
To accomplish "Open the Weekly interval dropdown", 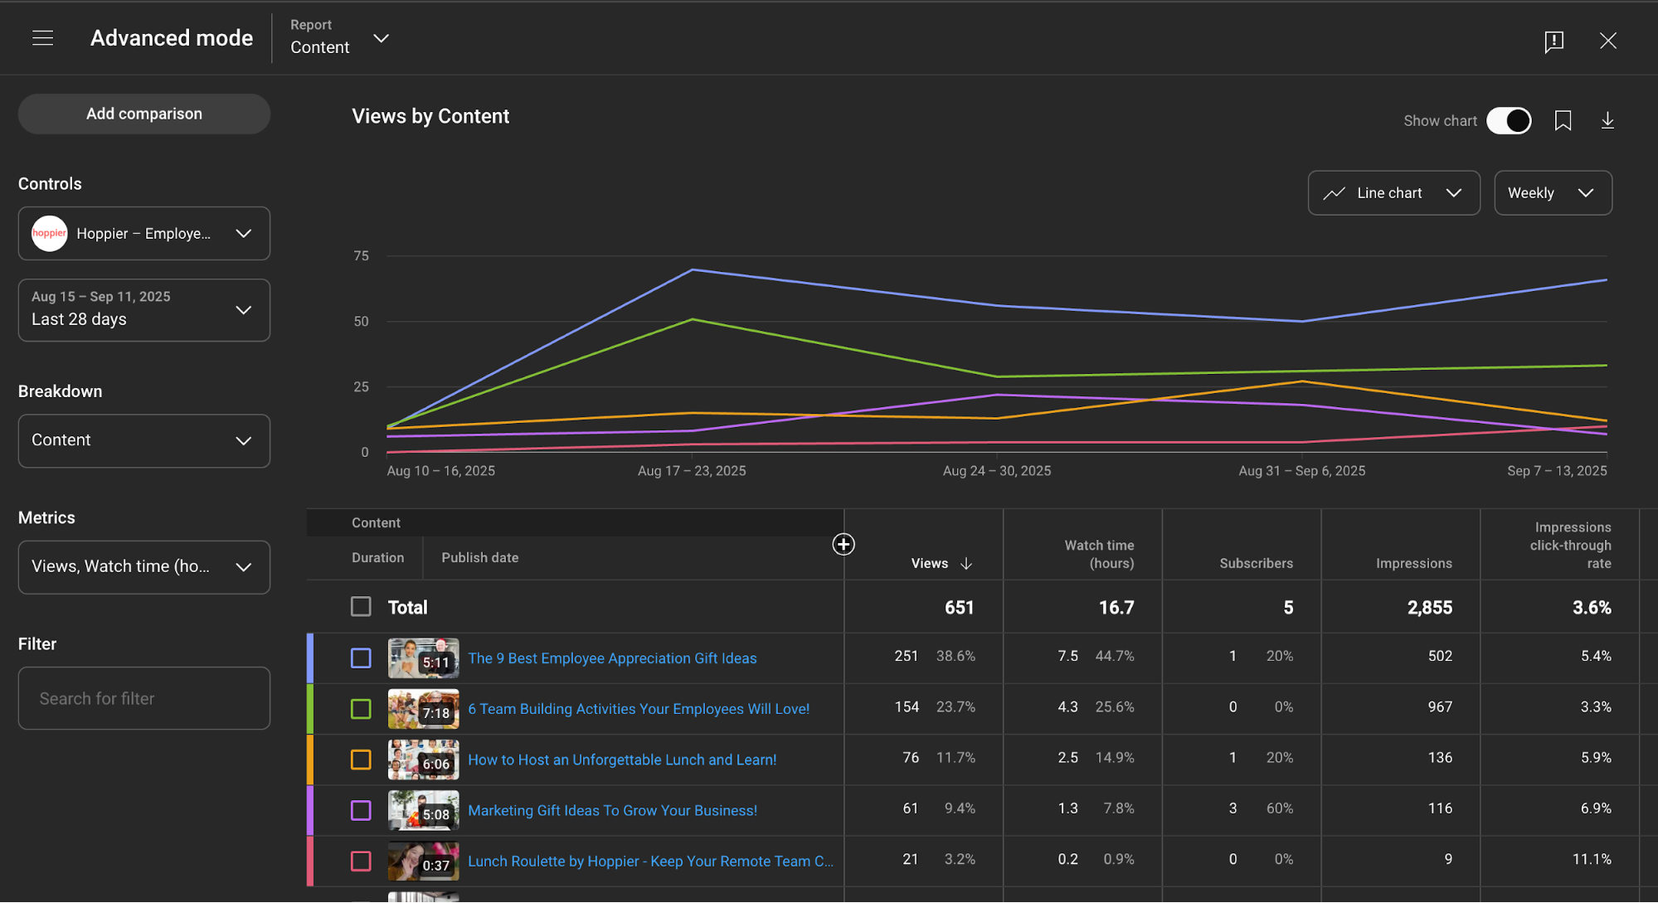I will coord(1553,192).
